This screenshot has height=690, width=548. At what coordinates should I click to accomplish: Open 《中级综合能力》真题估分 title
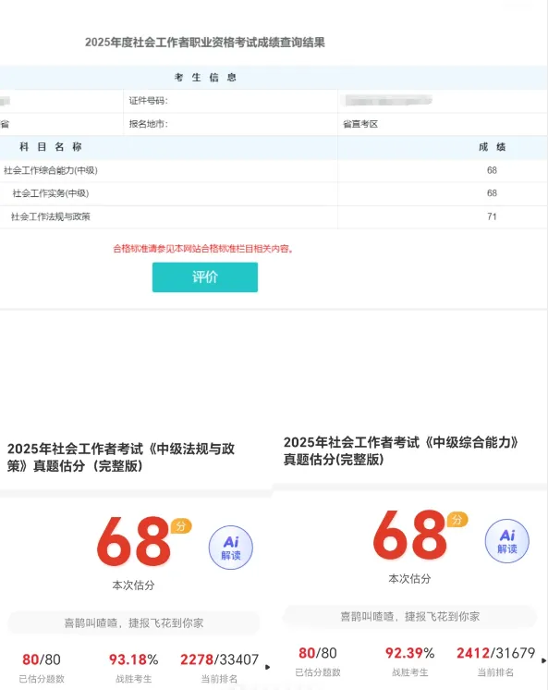click(x=401, y=450)
